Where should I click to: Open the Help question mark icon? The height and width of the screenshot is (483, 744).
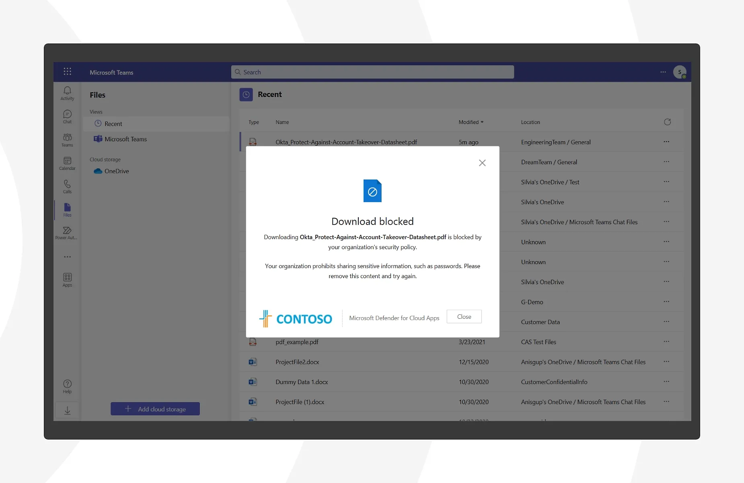click(67, 386)
